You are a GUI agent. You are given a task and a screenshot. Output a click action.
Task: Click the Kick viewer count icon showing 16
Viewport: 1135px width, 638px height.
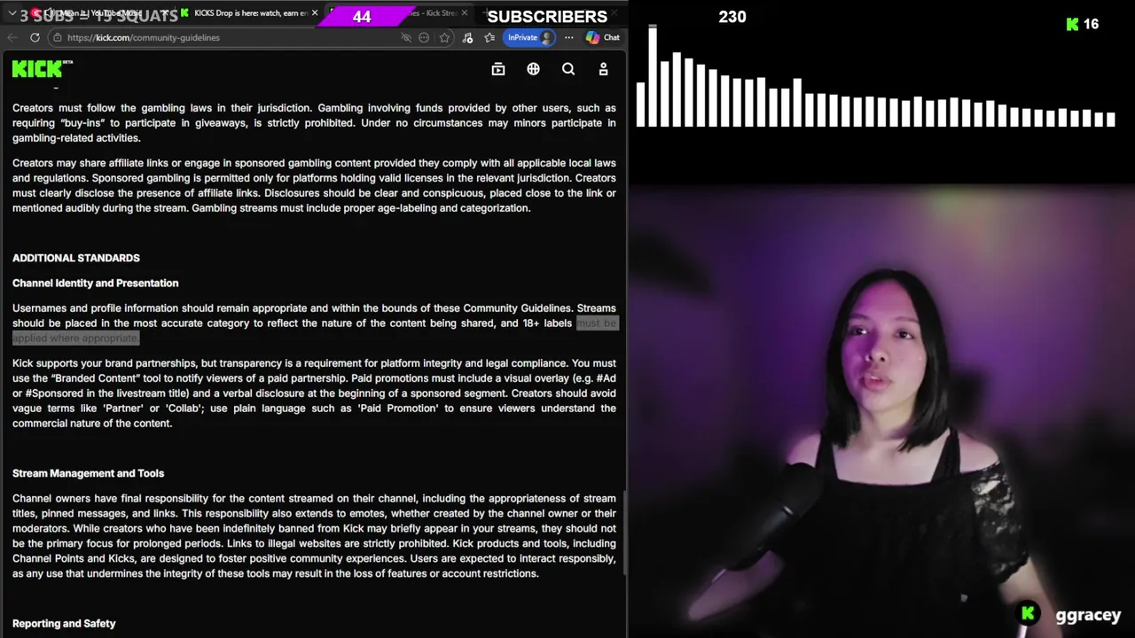pyautogui.click(x=1072, y=25)
